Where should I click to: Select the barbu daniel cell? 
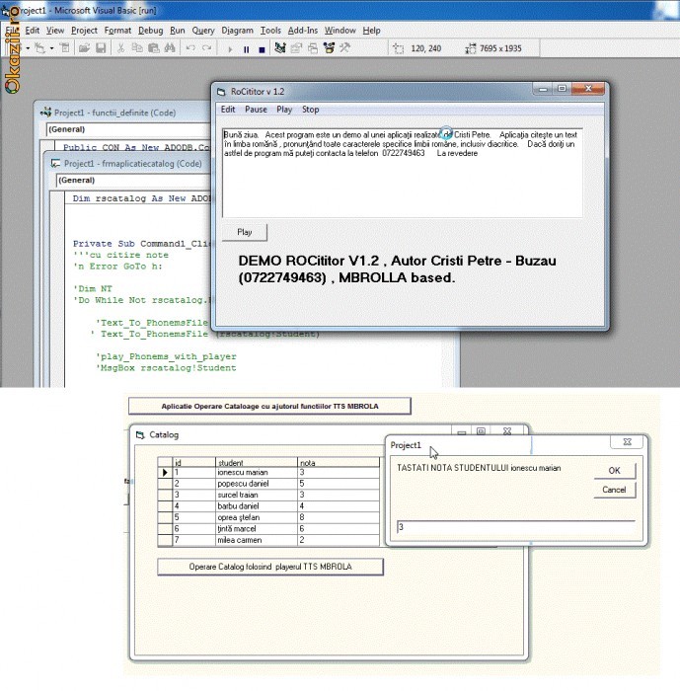(x=257, y=505)
